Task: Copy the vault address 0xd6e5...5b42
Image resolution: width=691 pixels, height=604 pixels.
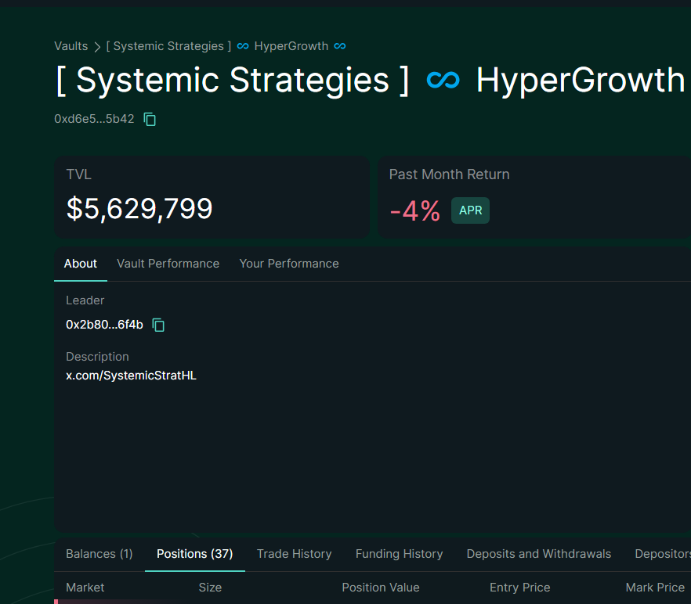Action: click(150, 119)
